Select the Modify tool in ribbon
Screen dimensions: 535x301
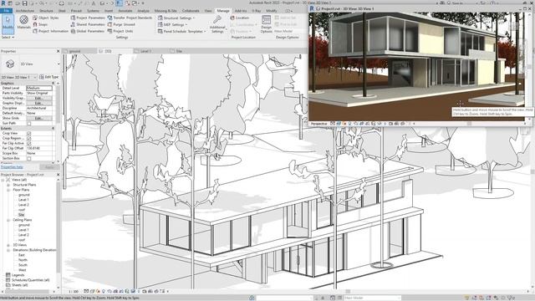pos(8,23)
